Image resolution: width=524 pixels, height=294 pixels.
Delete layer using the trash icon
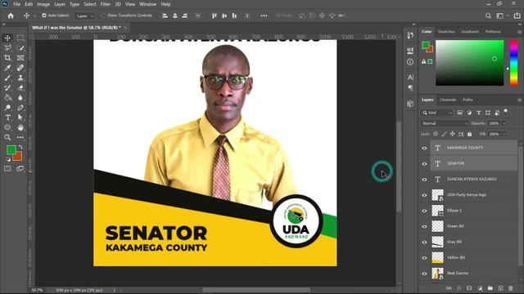pyautogui.click(x=510, y=288)
